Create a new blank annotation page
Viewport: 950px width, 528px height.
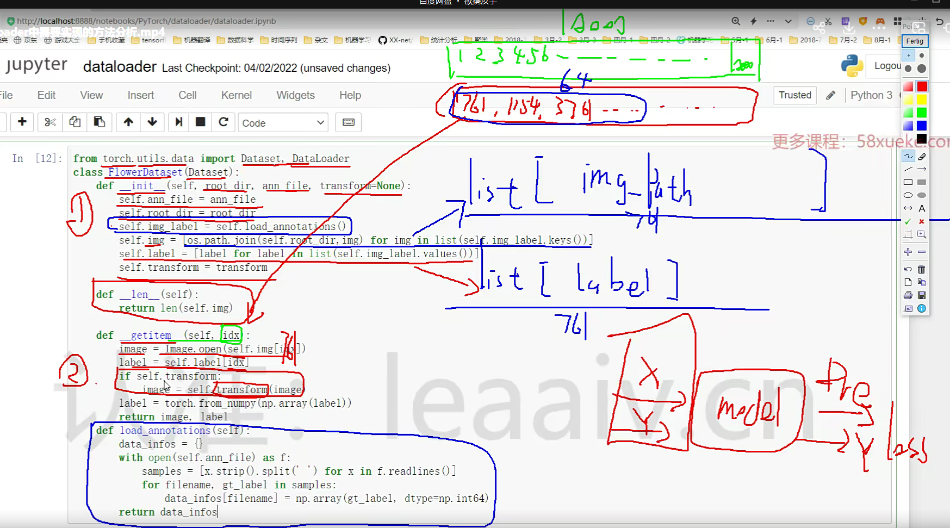908,282
